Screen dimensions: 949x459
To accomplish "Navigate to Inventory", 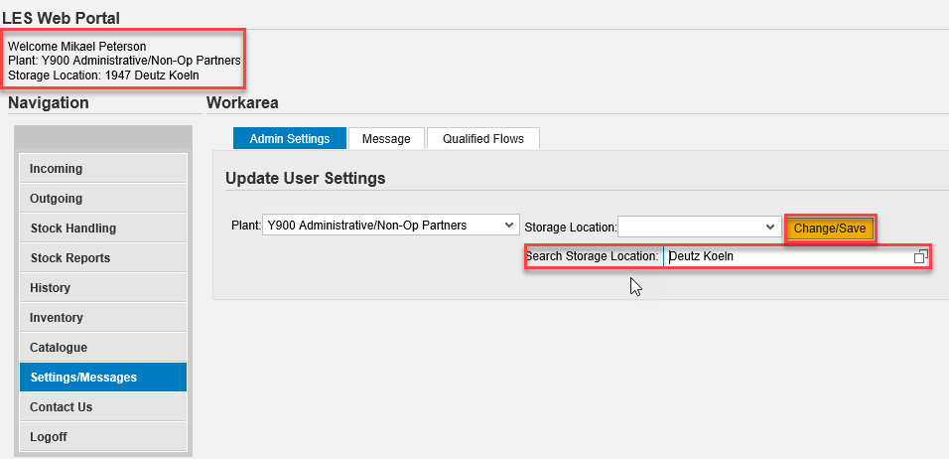I will click(103, 317).
